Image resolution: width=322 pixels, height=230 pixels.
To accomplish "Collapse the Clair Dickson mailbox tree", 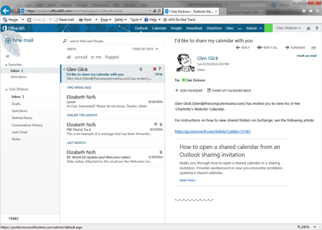I will pyautogui.click(x=6, y=89).
